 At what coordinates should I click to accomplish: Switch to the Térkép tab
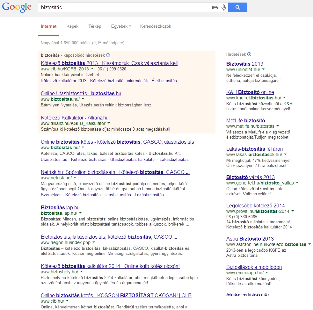point(95,26)
